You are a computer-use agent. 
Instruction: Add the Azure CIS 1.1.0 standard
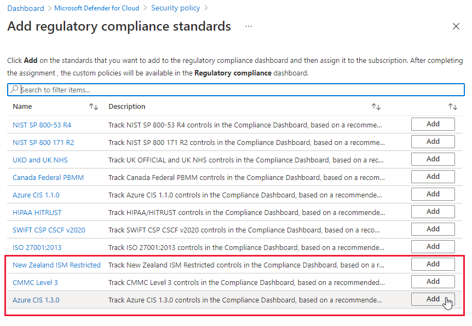(x=433, y=194)
